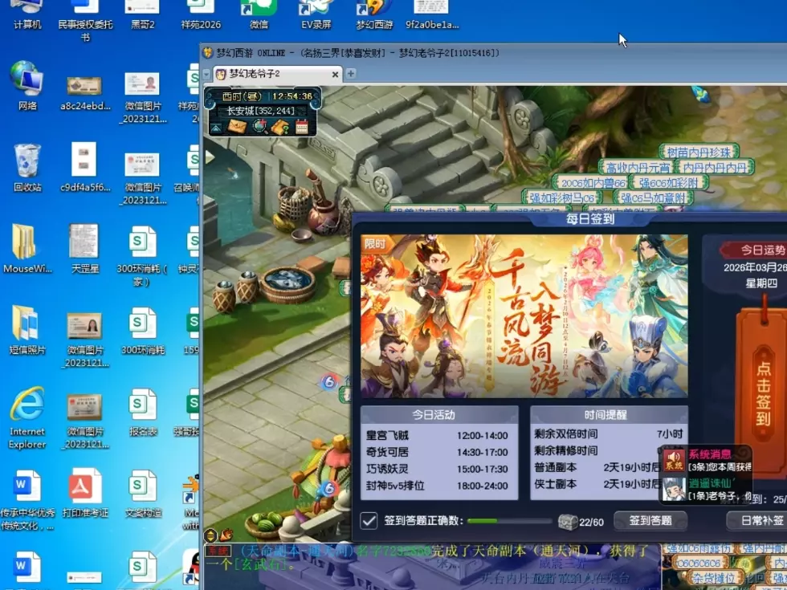The image size is (787, 590).
Task: Open c9df4a5f6... image file
Action: (x=85, y=168)
